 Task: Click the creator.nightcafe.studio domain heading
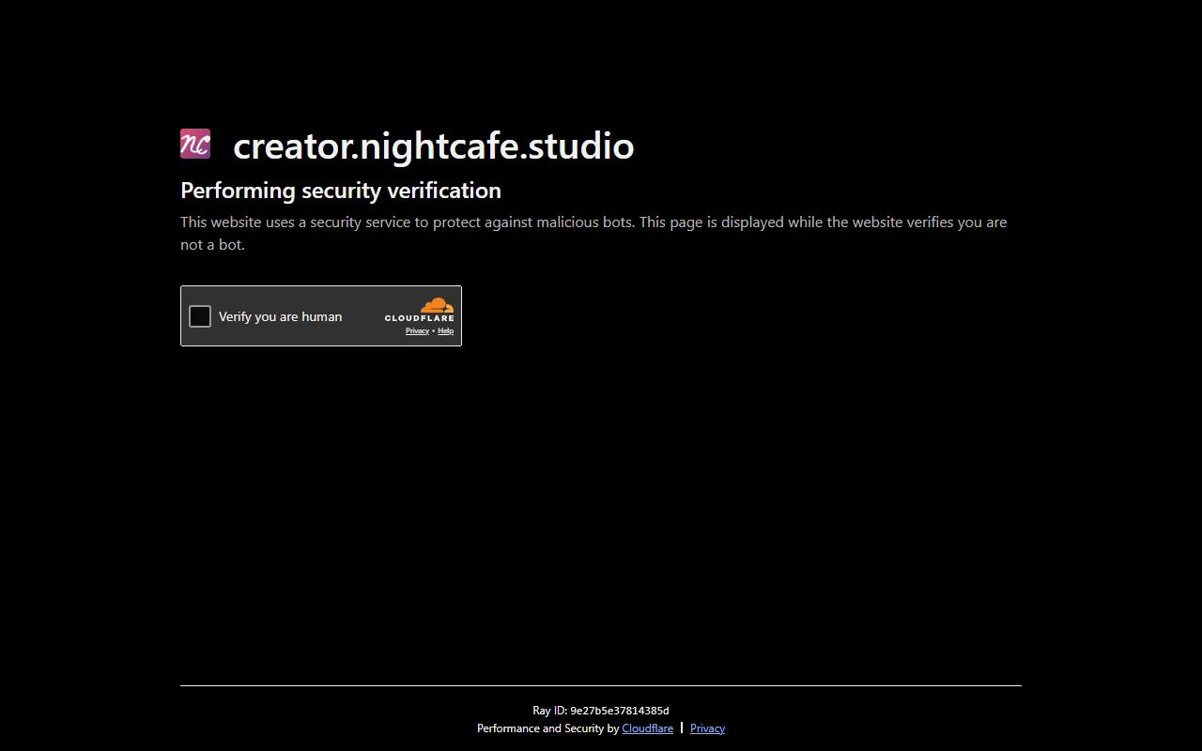click(x=433, y=146)
